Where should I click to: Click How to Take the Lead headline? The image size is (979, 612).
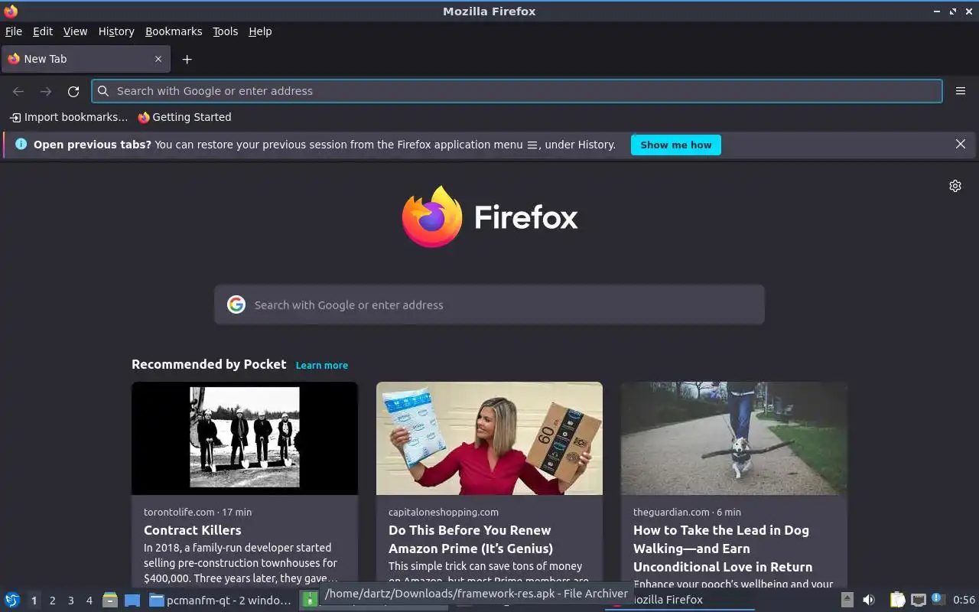(x=723, y=549)
